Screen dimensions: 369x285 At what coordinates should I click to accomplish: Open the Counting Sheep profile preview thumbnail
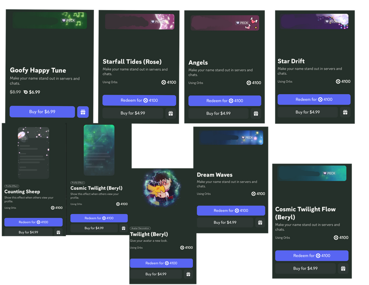(x=34, y=153)
